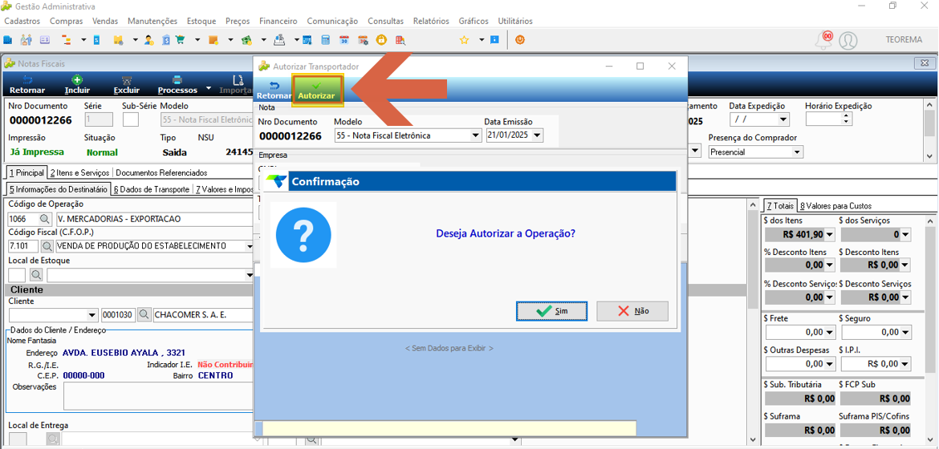Screen dimensions: 939x449
Task: Open the Cadastros menu
Action: point(22,21)
